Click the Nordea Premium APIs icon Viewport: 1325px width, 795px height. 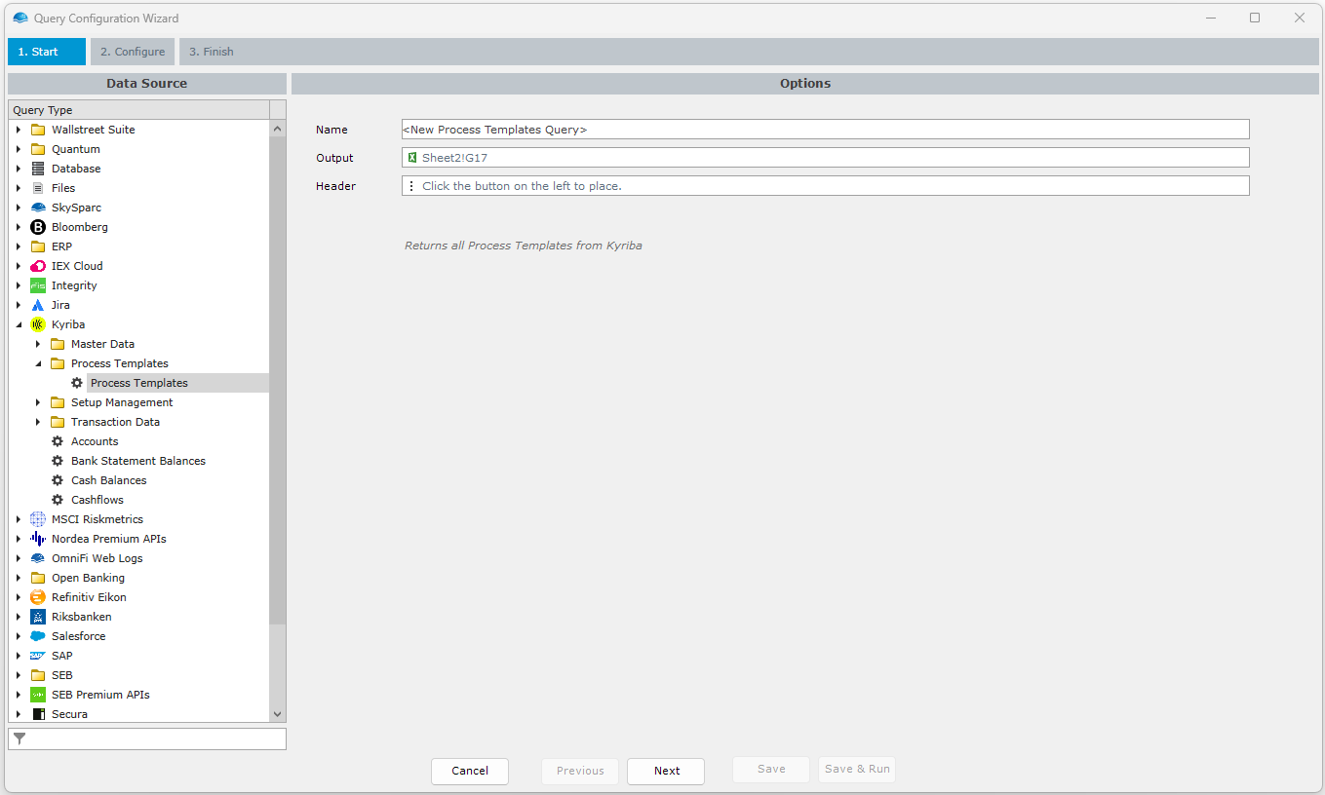[x=38, y=539]
